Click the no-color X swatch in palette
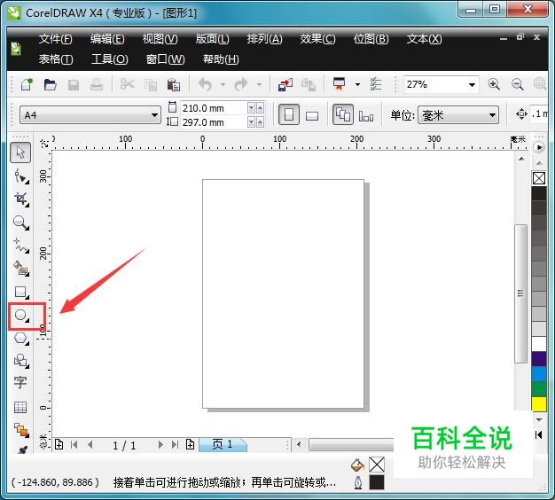This screenshot has height=500, width=555. point(539,178)
